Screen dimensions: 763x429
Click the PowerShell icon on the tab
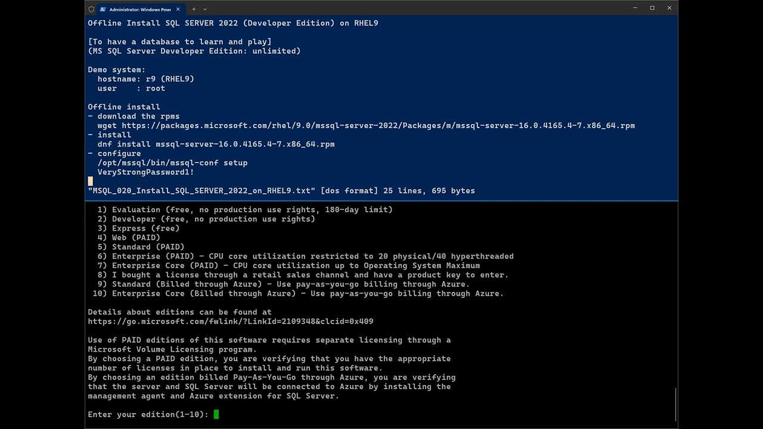point(103,9)
